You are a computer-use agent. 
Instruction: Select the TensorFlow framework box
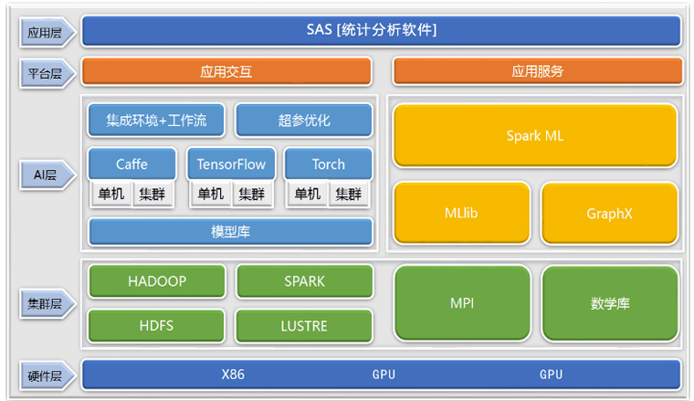(x=231, y=164)
